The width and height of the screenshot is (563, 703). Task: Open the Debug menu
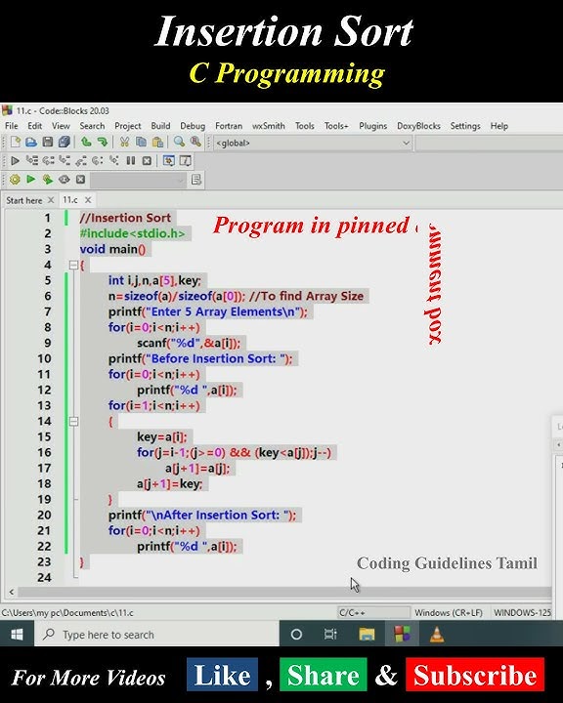(x=193, y=126)
